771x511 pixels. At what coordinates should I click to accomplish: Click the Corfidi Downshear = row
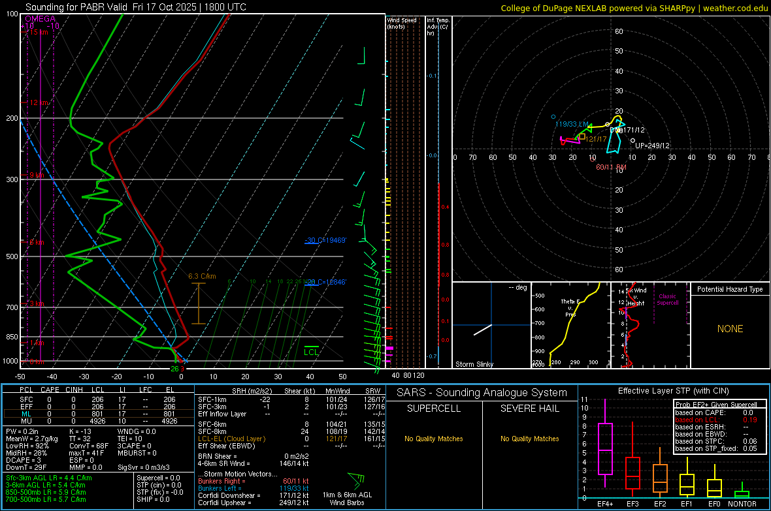pyautogui.click(x=254, y=495)
